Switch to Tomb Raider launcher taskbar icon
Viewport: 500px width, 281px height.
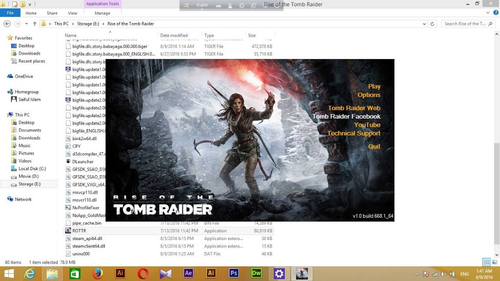pos(302,274)
